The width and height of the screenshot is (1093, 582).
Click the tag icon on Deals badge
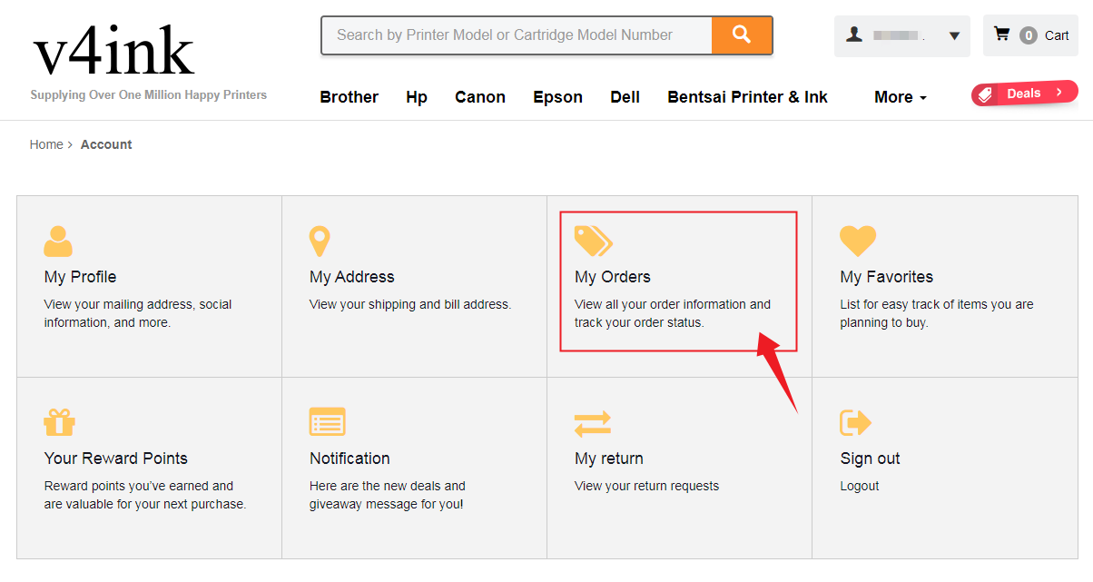point(987,94)
